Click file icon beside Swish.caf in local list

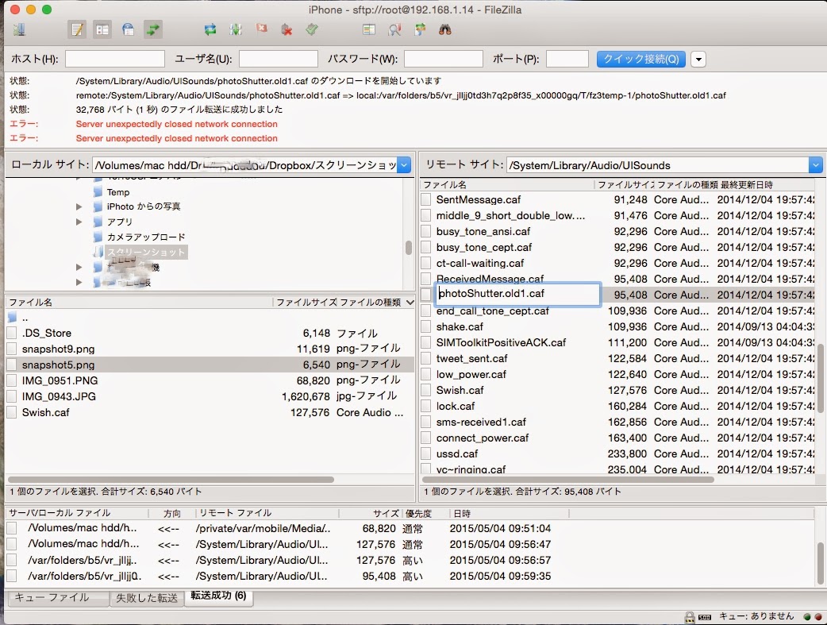12,412
